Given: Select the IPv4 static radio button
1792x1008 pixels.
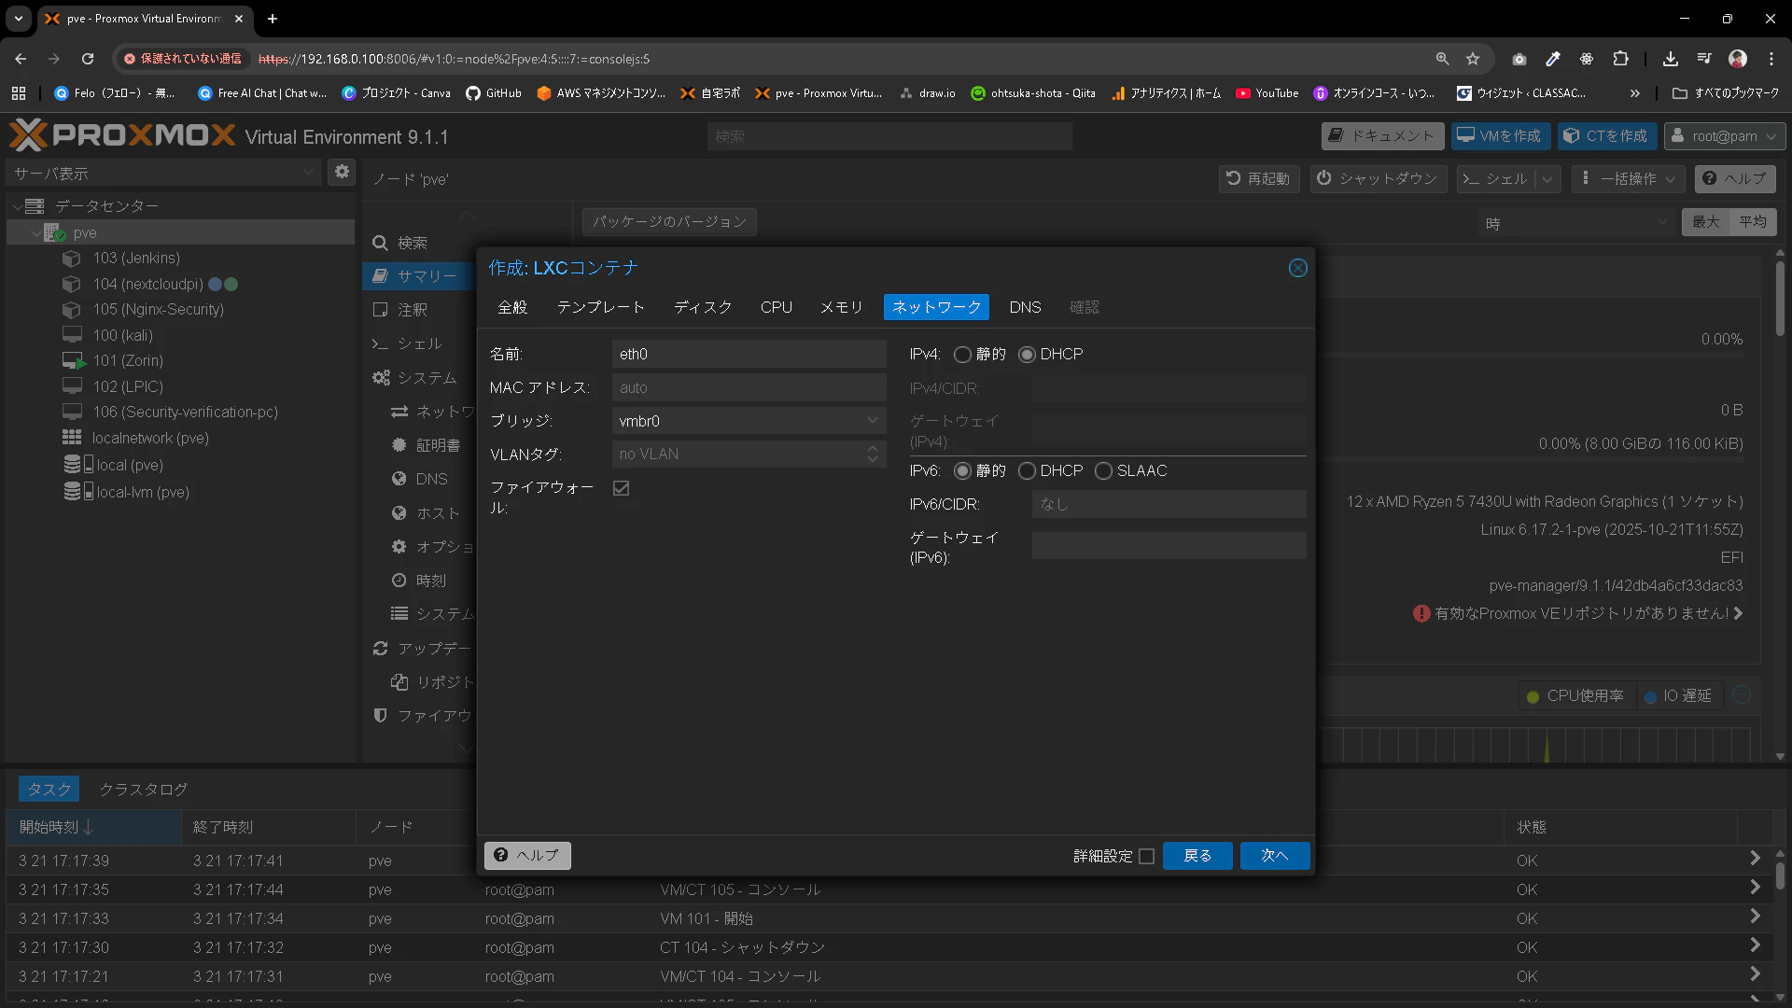Looking at the screenshot, I should pos(962,355).
